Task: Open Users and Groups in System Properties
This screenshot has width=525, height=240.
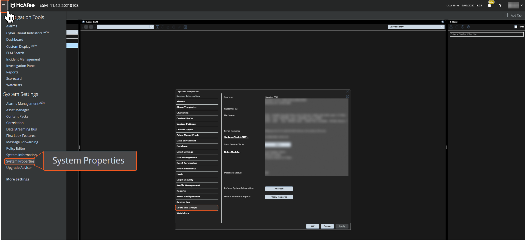Action: point(196,208)
